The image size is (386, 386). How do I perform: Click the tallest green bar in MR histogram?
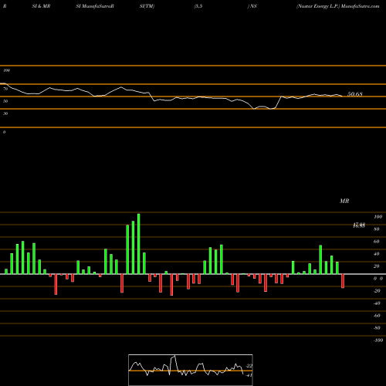(x=139, y=244)
